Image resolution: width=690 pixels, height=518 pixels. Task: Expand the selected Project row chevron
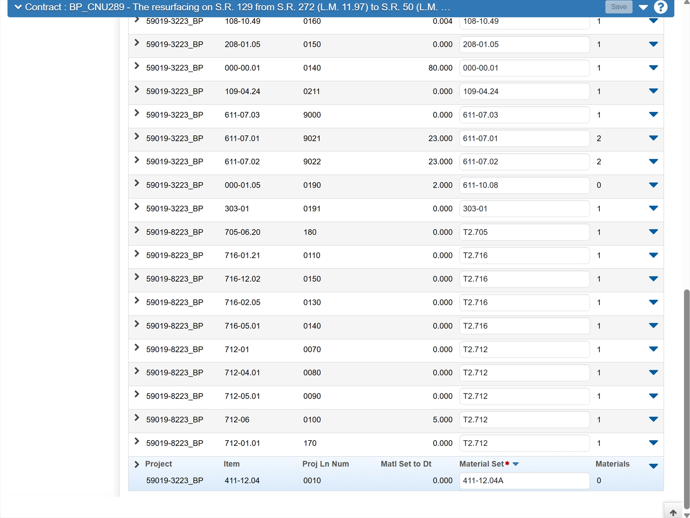tap(137, 464)
